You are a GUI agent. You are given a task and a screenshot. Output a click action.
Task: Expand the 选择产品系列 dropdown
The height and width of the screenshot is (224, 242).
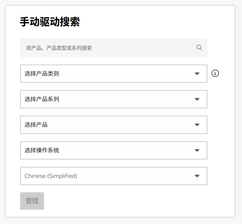coord(113,99)
